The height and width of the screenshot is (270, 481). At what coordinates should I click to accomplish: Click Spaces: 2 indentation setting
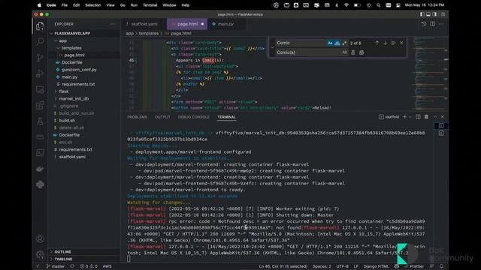coord(322,266)
